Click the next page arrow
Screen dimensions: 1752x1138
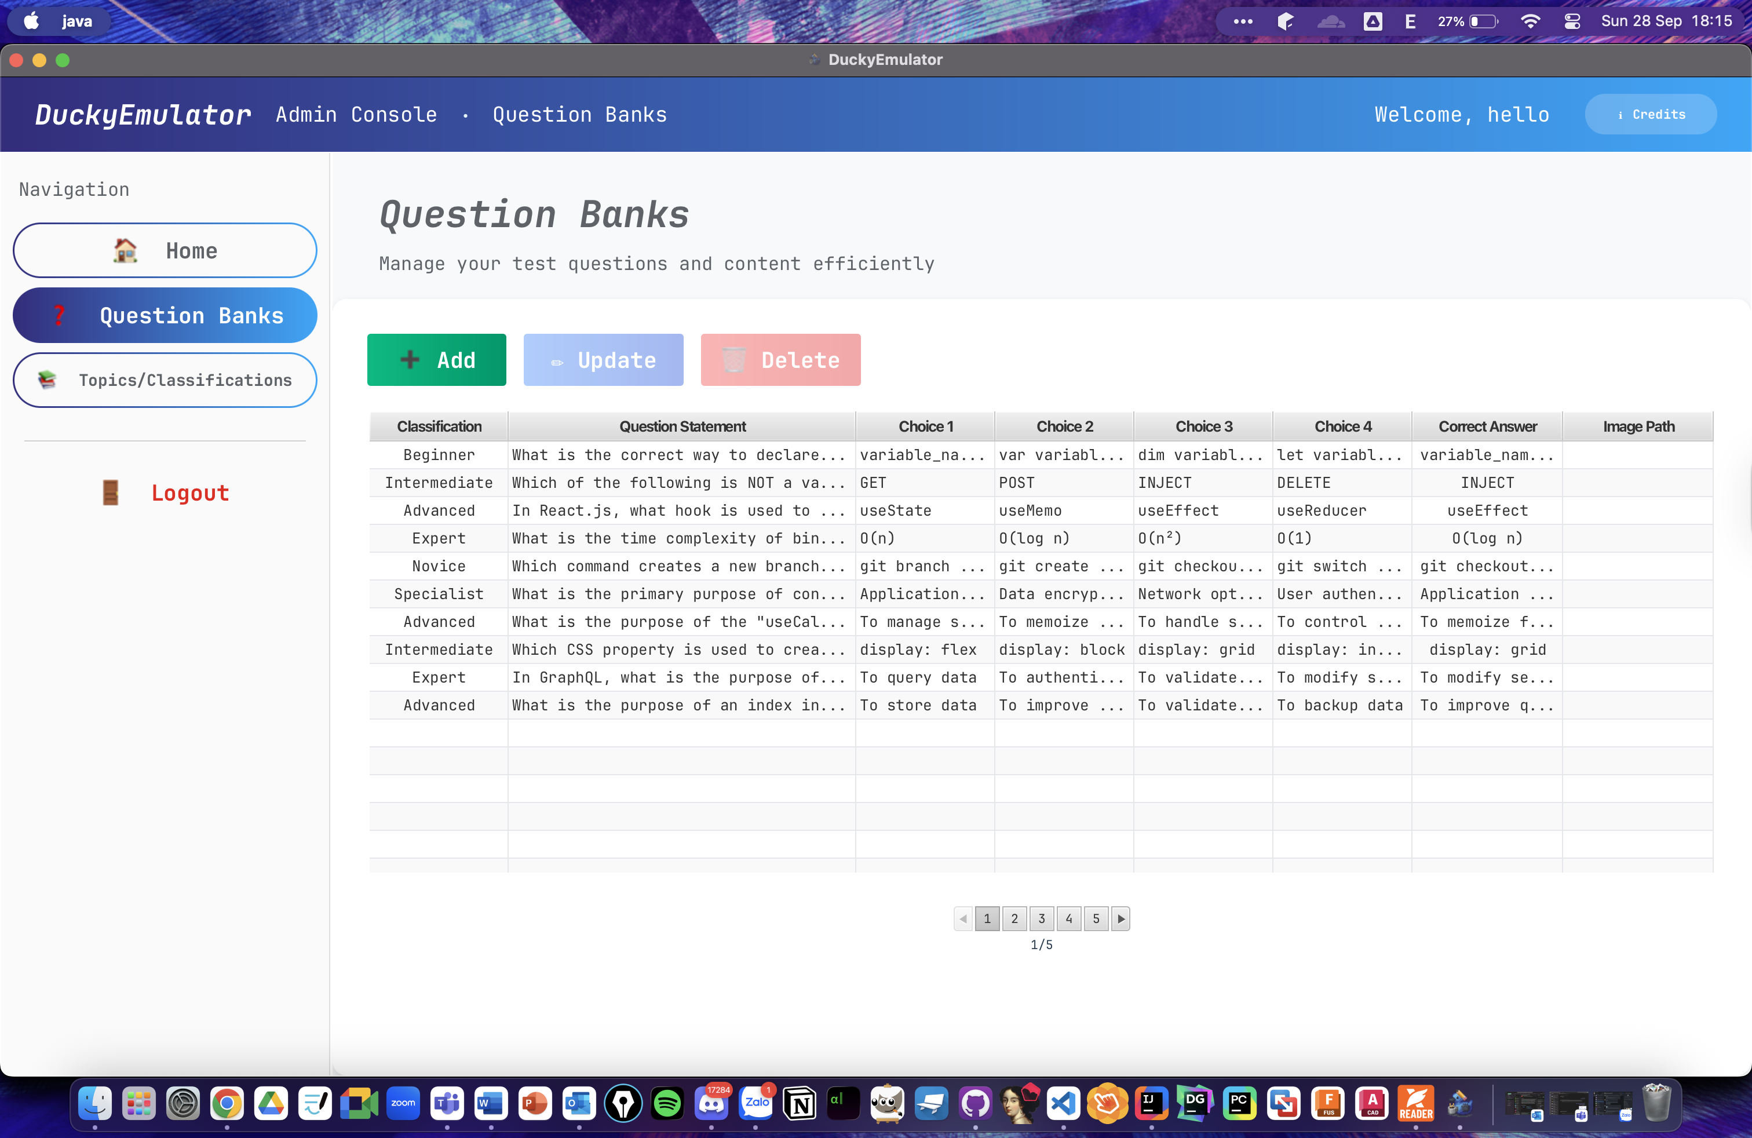[x=1120, y=918]
